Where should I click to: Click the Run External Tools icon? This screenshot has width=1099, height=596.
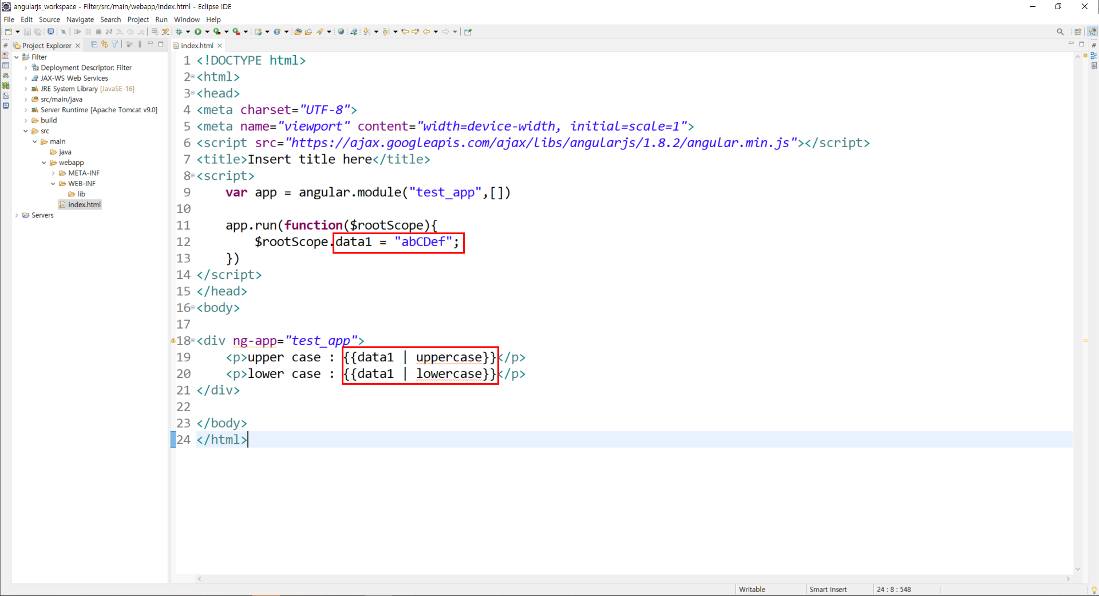coord(236,32)
